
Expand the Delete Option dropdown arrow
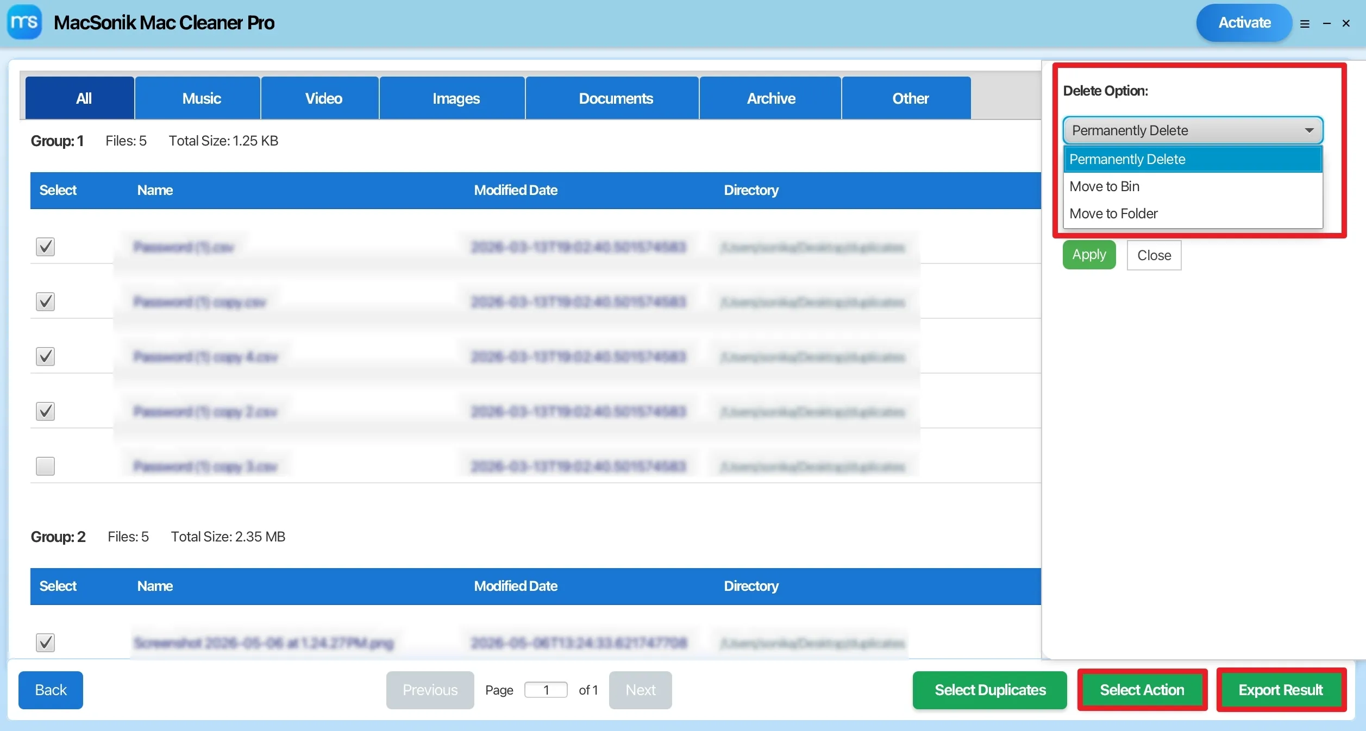pos(1309,130)
